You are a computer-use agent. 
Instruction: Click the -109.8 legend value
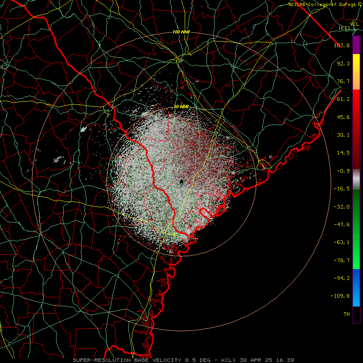pyautogui.click(x=340, y=296)
